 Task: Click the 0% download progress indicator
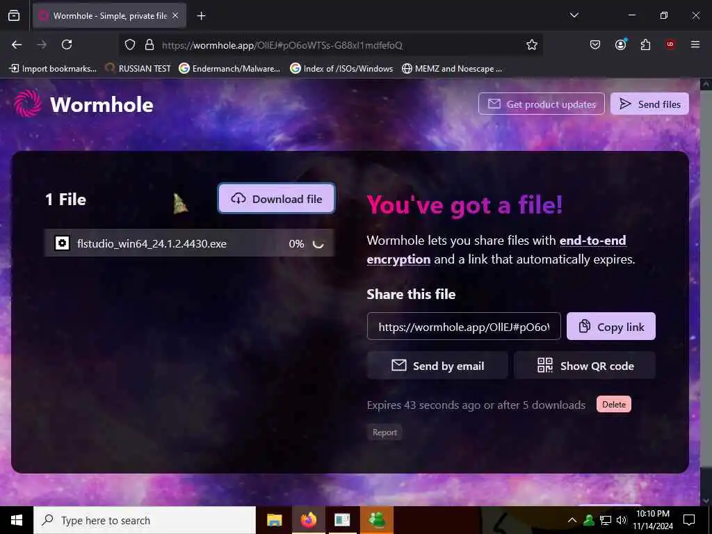tap(296, 244)
